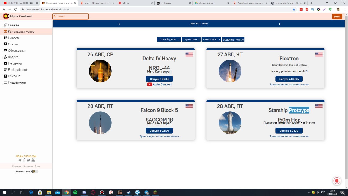Image resolution: width=348 pixels, height=196 pixels.
Task: Open Alpha Centauri YouTube stream link
Action: (159, 84)
